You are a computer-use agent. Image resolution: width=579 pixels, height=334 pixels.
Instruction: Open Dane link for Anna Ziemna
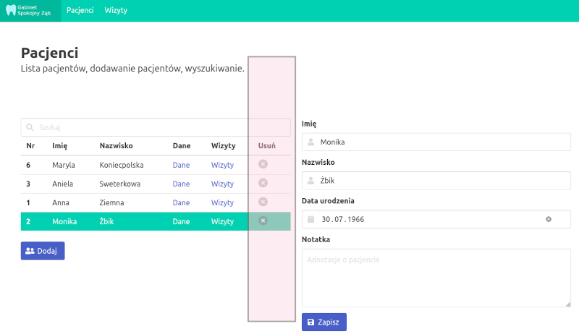181,202
